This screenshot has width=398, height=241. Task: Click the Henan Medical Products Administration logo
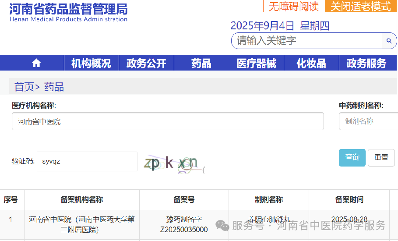tap(68, 12)
